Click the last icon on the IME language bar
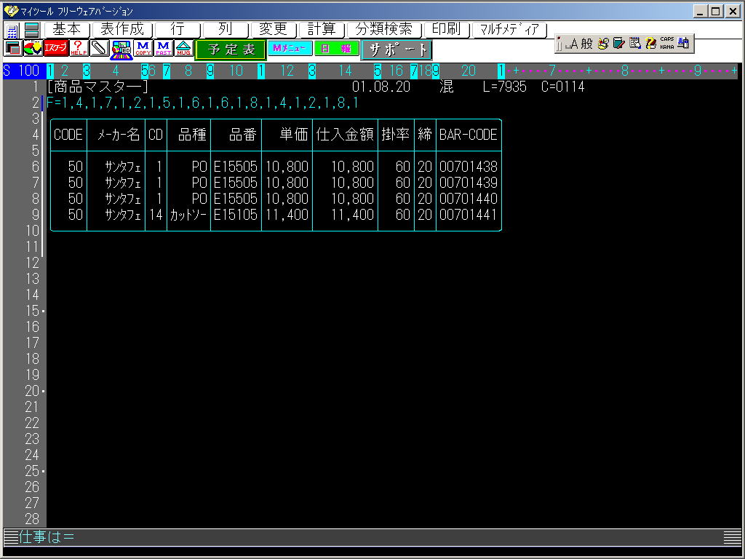Image resolution: width=745 pixels, height=559 pixels. (x=684, y=43)
